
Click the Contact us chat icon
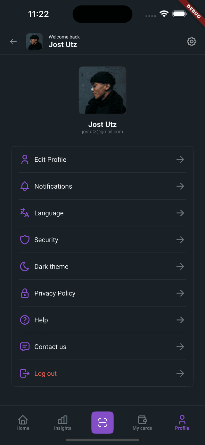pos(25,347)
